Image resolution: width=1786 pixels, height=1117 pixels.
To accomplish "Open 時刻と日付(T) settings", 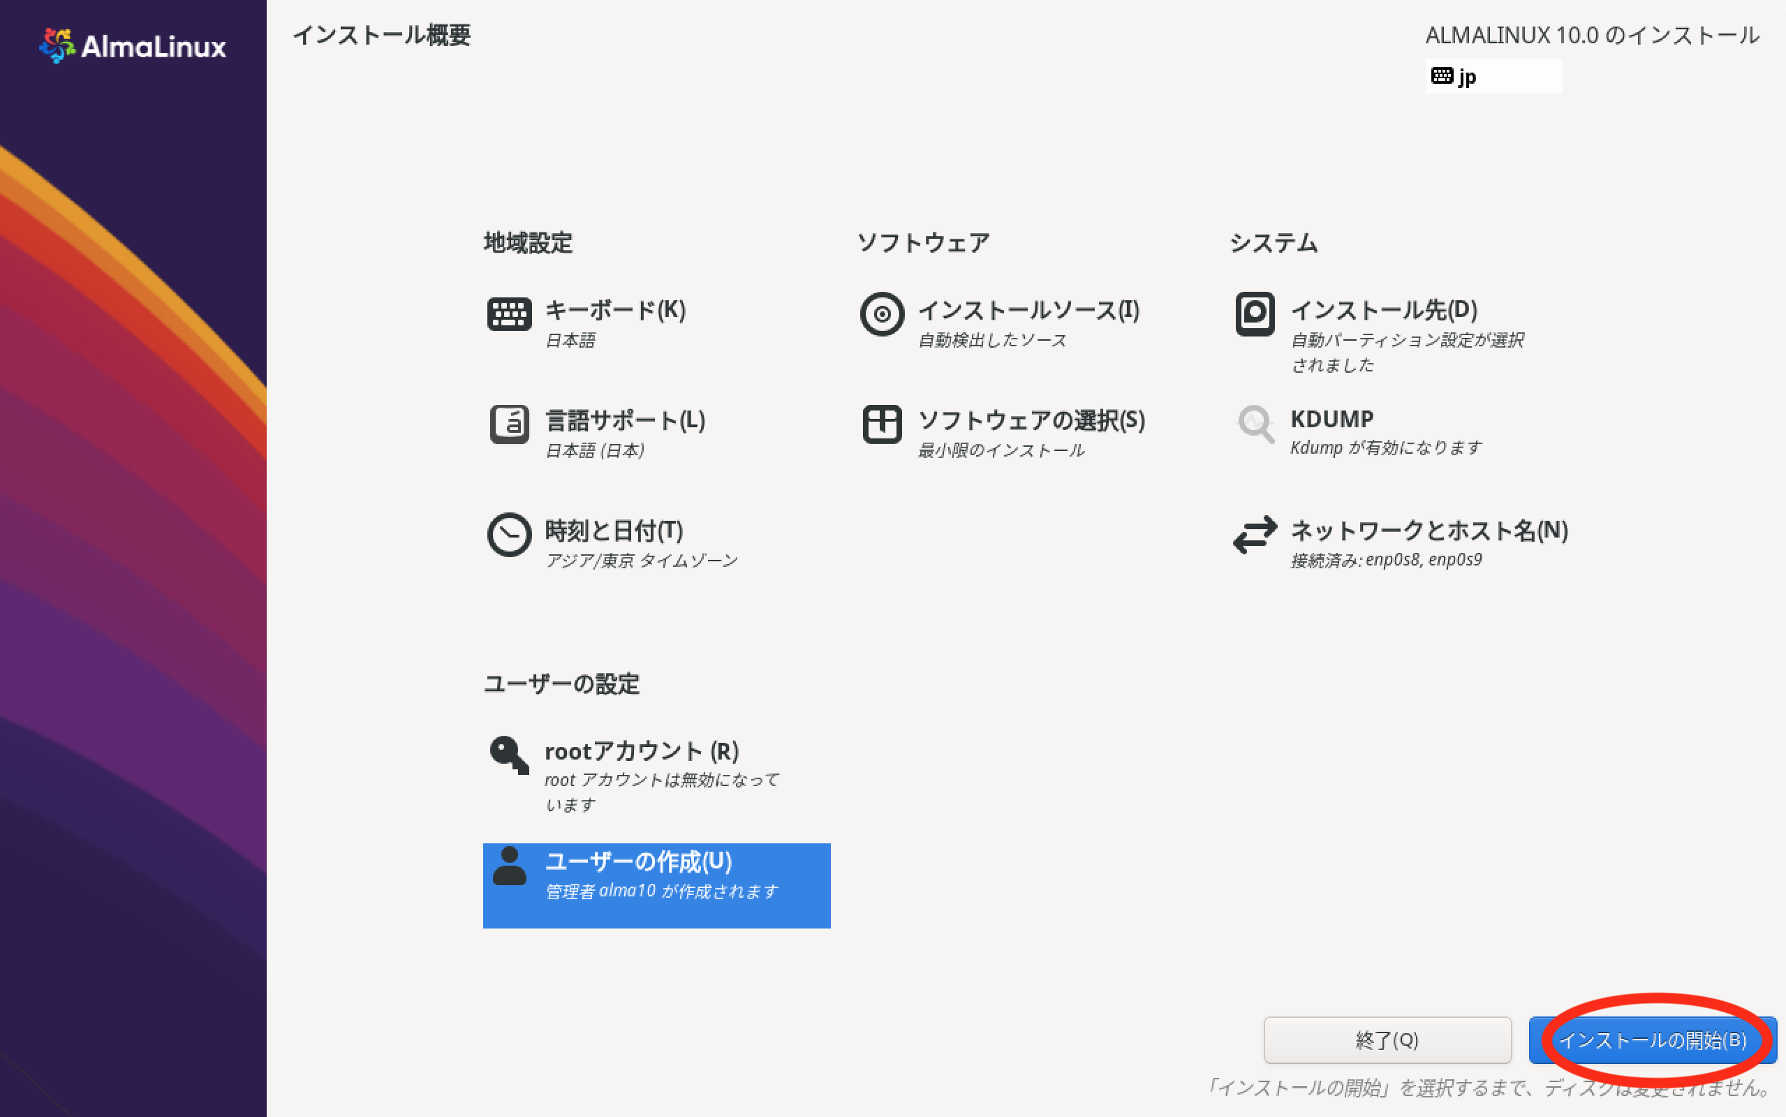I will click(614, 530).
